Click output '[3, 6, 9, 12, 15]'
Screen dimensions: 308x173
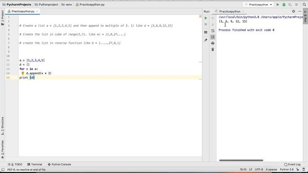(x=233, y=21)
